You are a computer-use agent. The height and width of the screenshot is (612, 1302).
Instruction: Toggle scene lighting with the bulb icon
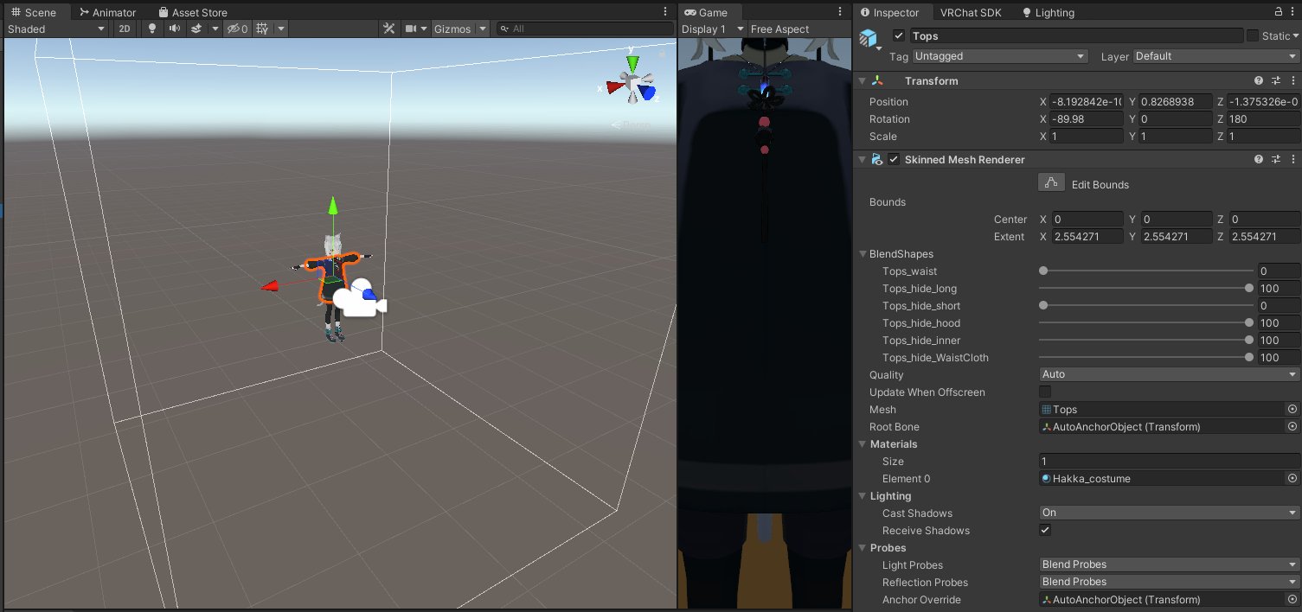[x=151, y=29]
